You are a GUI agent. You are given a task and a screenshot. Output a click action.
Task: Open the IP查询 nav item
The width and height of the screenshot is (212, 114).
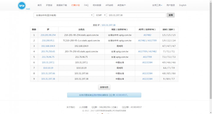[x=49, y=5]
